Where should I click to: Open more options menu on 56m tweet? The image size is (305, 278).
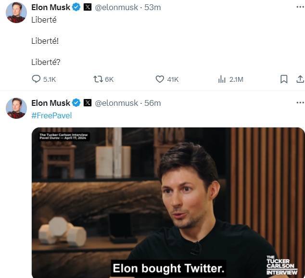[x=300, y=102]
